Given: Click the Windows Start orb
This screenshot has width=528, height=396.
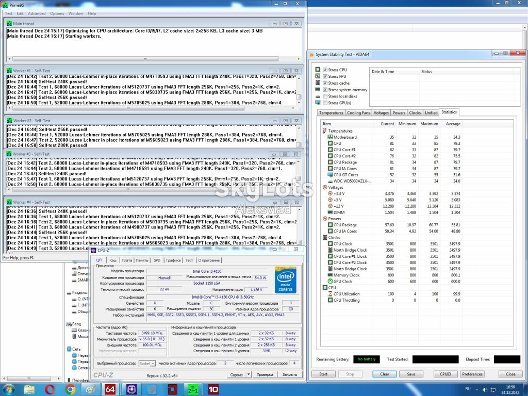Looking at the screenshot, I should coord(9,390).
